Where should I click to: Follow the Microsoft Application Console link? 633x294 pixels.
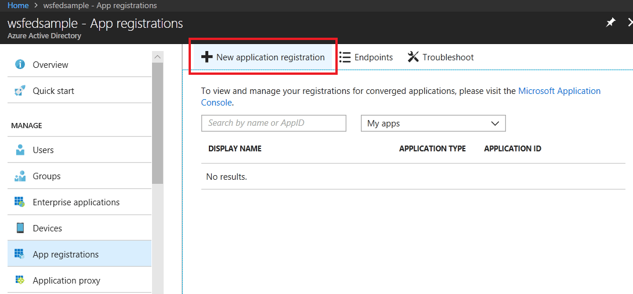coord(559,90)
